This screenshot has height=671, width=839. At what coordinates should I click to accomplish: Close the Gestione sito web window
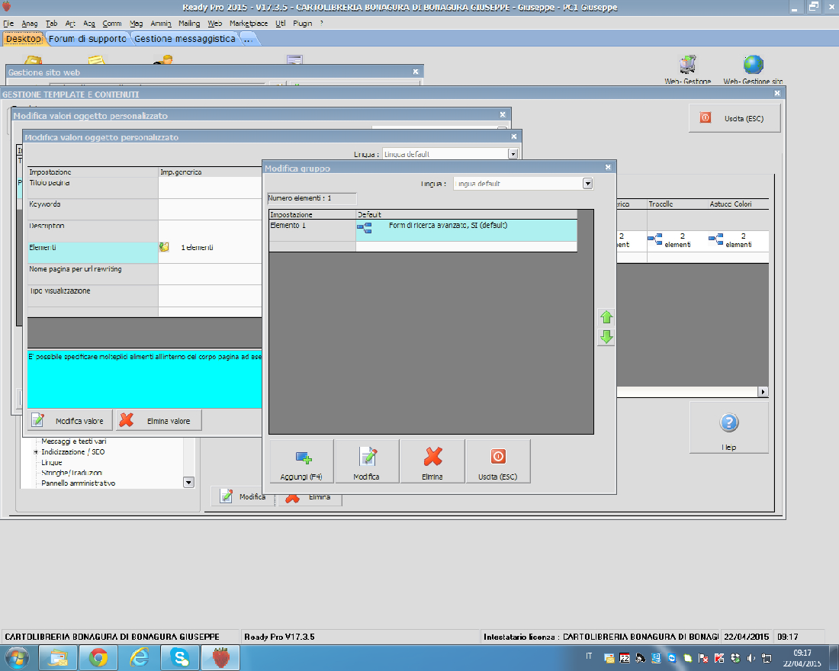pyautogui.click(x=415, y=72)
